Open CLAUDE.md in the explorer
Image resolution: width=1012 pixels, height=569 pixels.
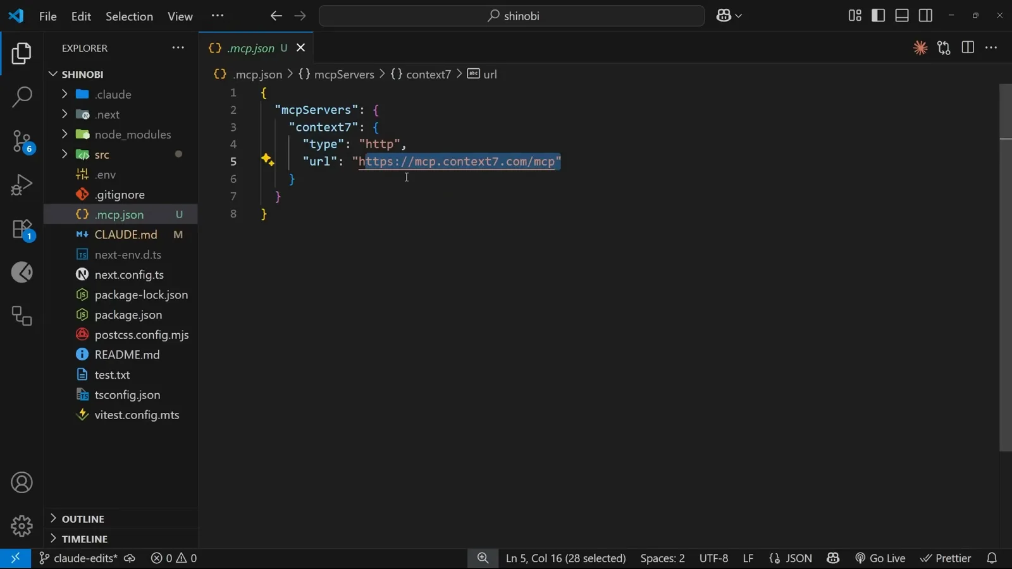(120, 235)
